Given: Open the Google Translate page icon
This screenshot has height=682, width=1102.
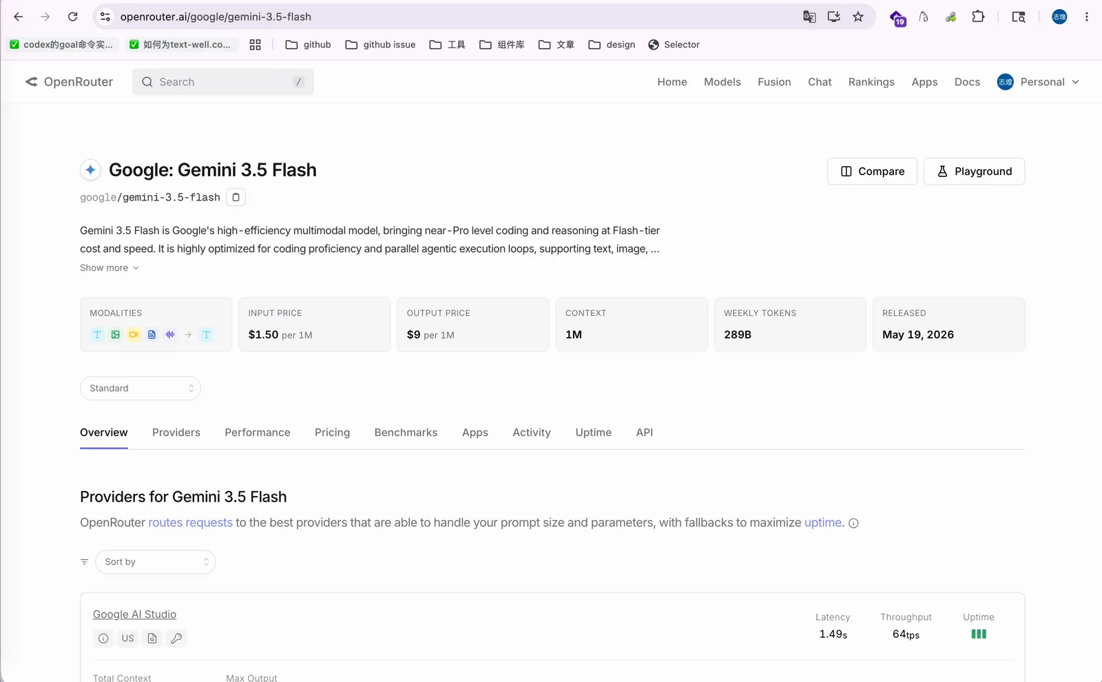Looking at the screenshot, I should [x=809, y=17].
